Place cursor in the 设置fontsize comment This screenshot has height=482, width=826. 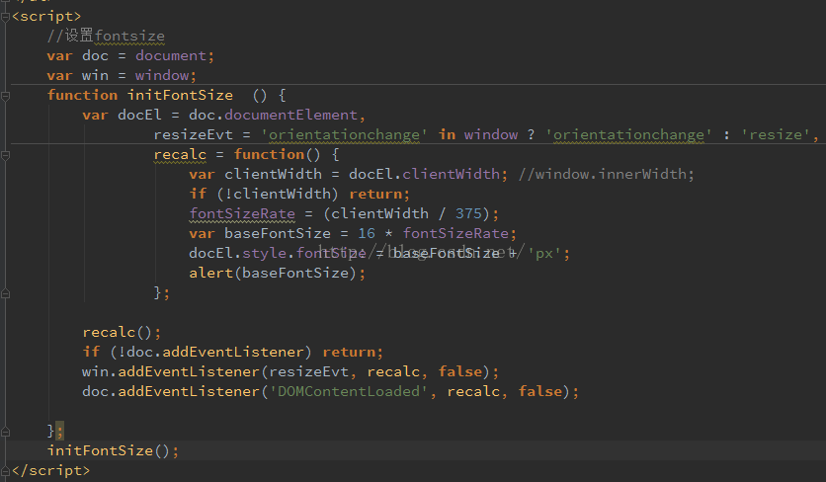coord(106,36)
